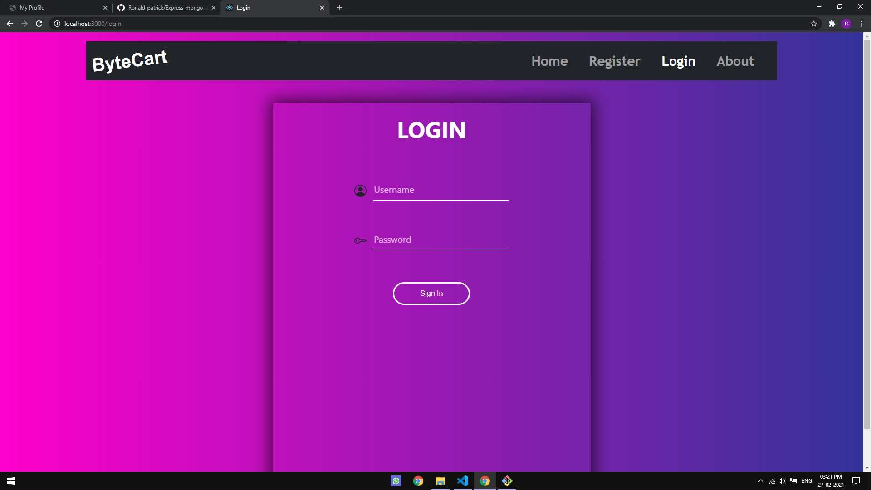Open Visual Studio Code from the taskbar
The width and height of the screenshot is (871, 490).
(x=462, y=481)
